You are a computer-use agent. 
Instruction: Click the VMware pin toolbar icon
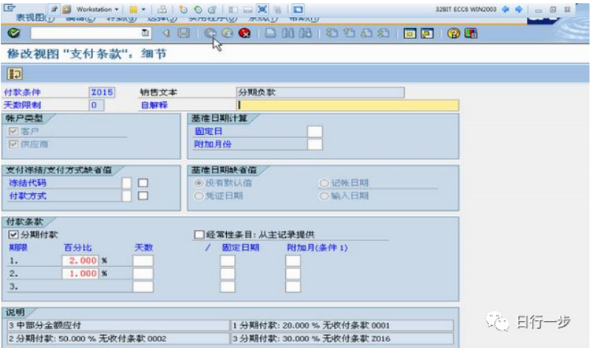54,10
